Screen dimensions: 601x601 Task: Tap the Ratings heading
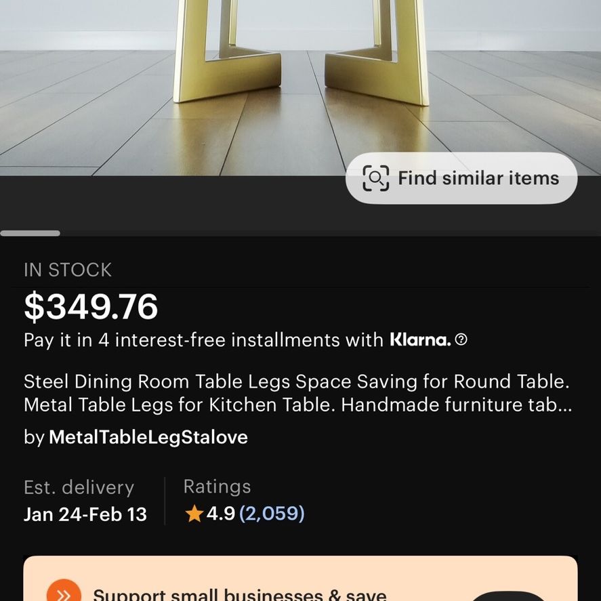(x=217, y=486)
